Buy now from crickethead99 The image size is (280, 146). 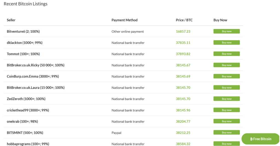click(x=226, y=110)
